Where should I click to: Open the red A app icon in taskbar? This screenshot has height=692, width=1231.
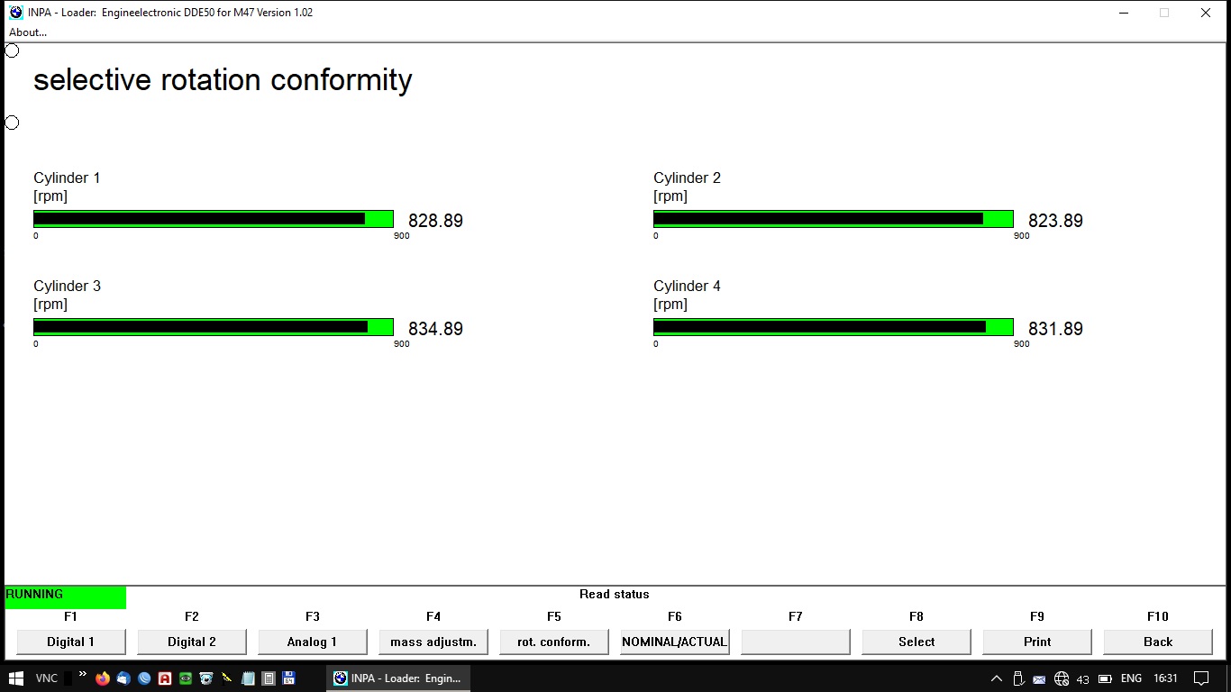click(165, 678)
